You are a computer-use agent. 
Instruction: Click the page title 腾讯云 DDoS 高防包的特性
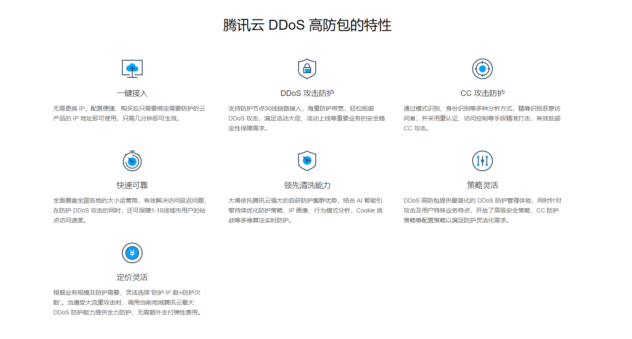click(x=307, y=25)
